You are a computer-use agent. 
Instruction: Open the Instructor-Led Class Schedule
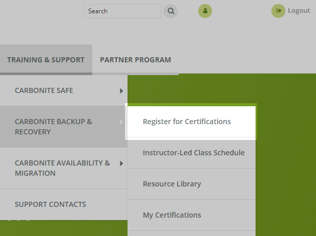pyautogui.click(x=193, y=153)
